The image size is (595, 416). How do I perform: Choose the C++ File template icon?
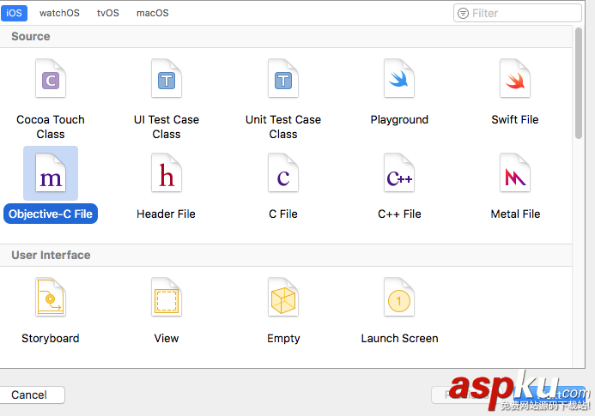pos(399,173)
